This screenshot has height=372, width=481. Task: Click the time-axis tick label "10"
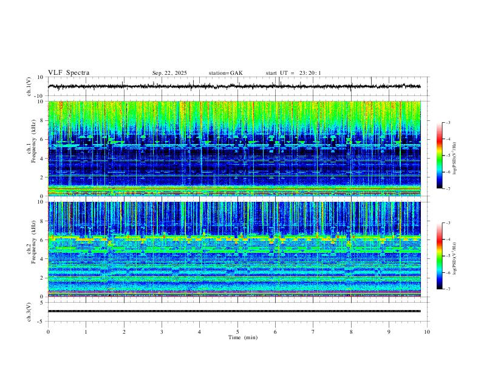[x=427, y=332]
